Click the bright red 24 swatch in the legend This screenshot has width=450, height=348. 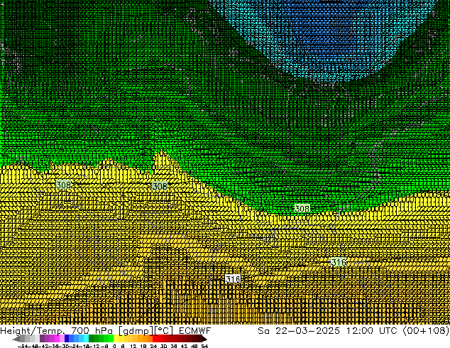tap(155, 339)
